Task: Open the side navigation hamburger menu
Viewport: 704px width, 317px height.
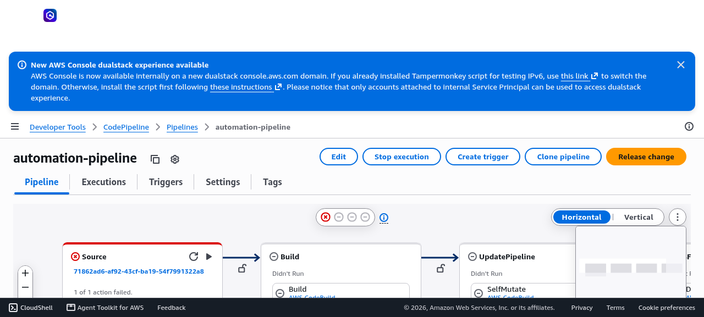Action: click(x=15, y=127)
